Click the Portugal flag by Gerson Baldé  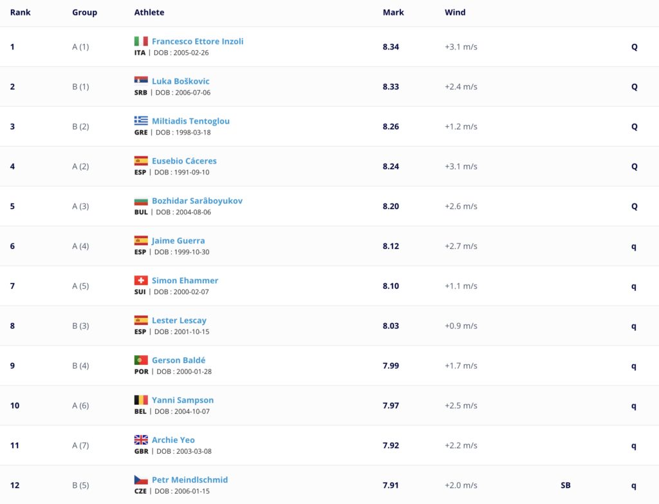pos(141,360)
